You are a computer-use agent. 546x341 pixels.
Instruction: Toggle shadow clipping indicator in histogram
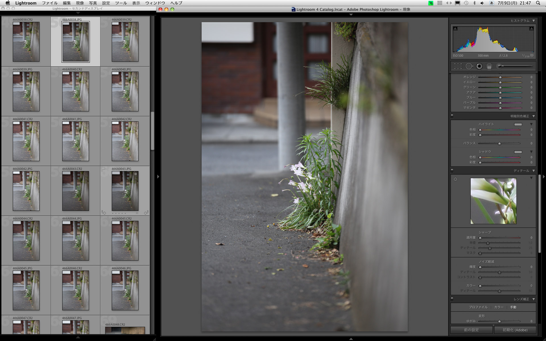click(x=455, y=28)
